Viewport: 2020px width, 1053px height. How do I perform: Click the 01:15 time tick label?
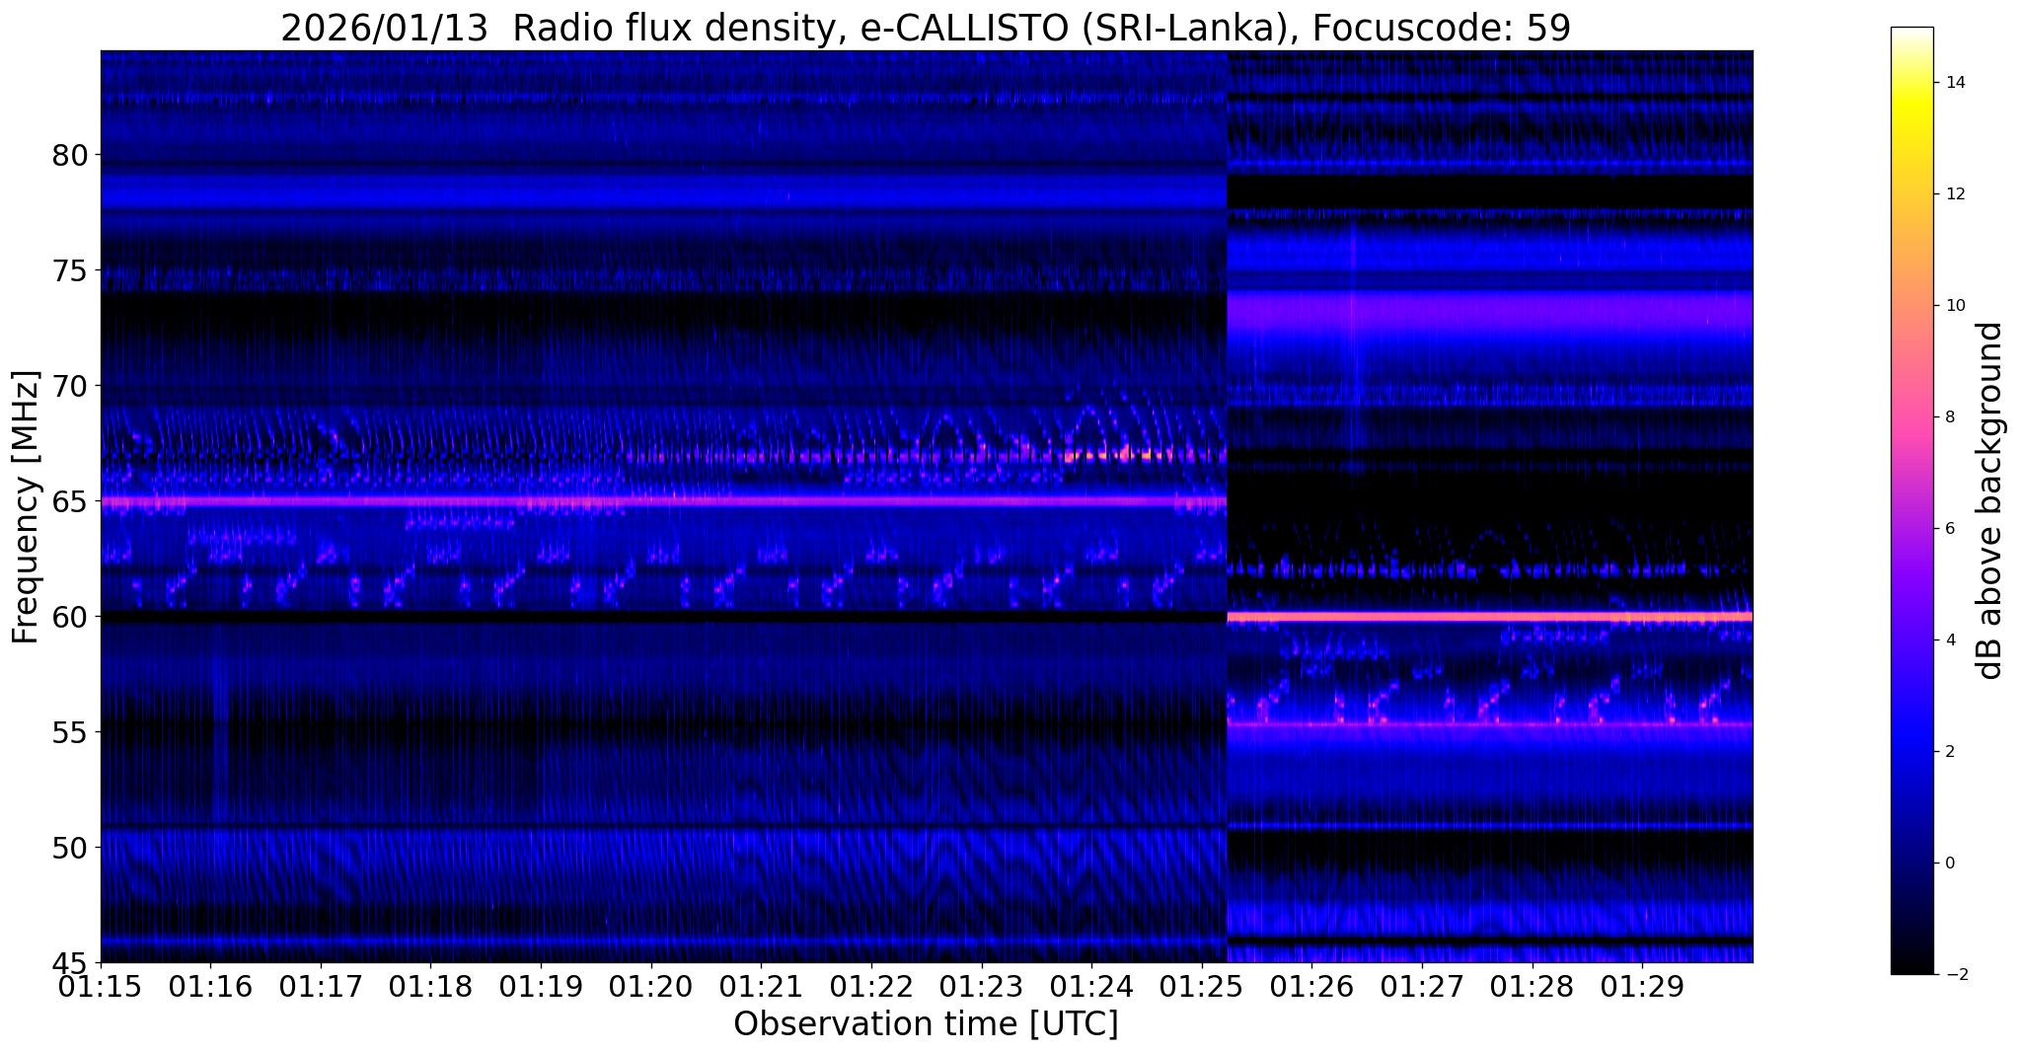[x=101, y=988]
